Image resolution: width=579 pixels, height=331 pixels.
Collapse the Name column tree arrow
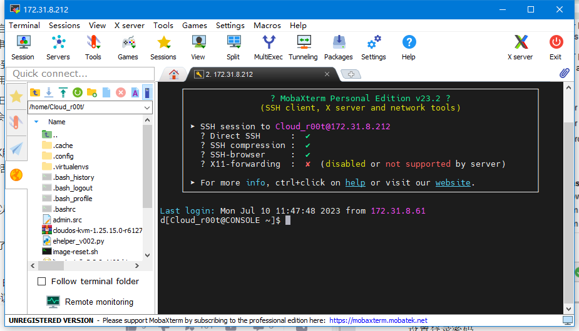tap(36, 122)
